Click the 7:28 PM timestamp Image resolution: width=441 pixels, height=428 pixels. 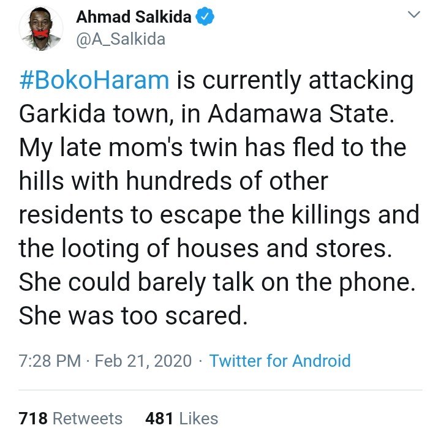[x=50, y=361]
